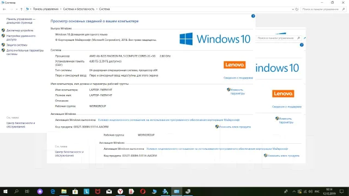Click 'Система' breadcrumb in address bar
Viewport: 349px width, 196px height.
pyautogui.click(x=104, y=9)
